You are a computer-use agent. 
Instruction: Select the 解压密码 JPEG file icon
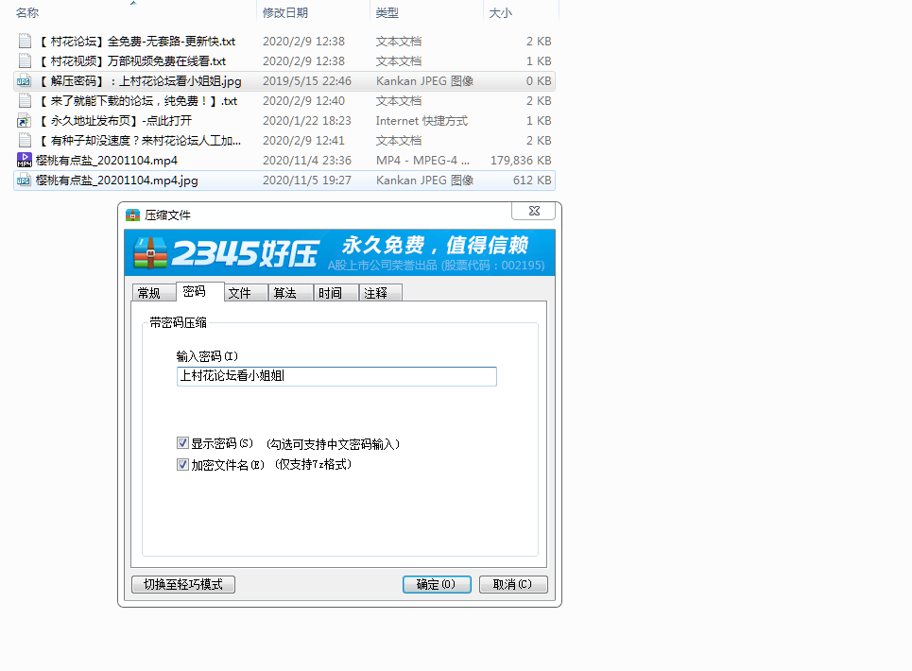(x=25, y=81)
